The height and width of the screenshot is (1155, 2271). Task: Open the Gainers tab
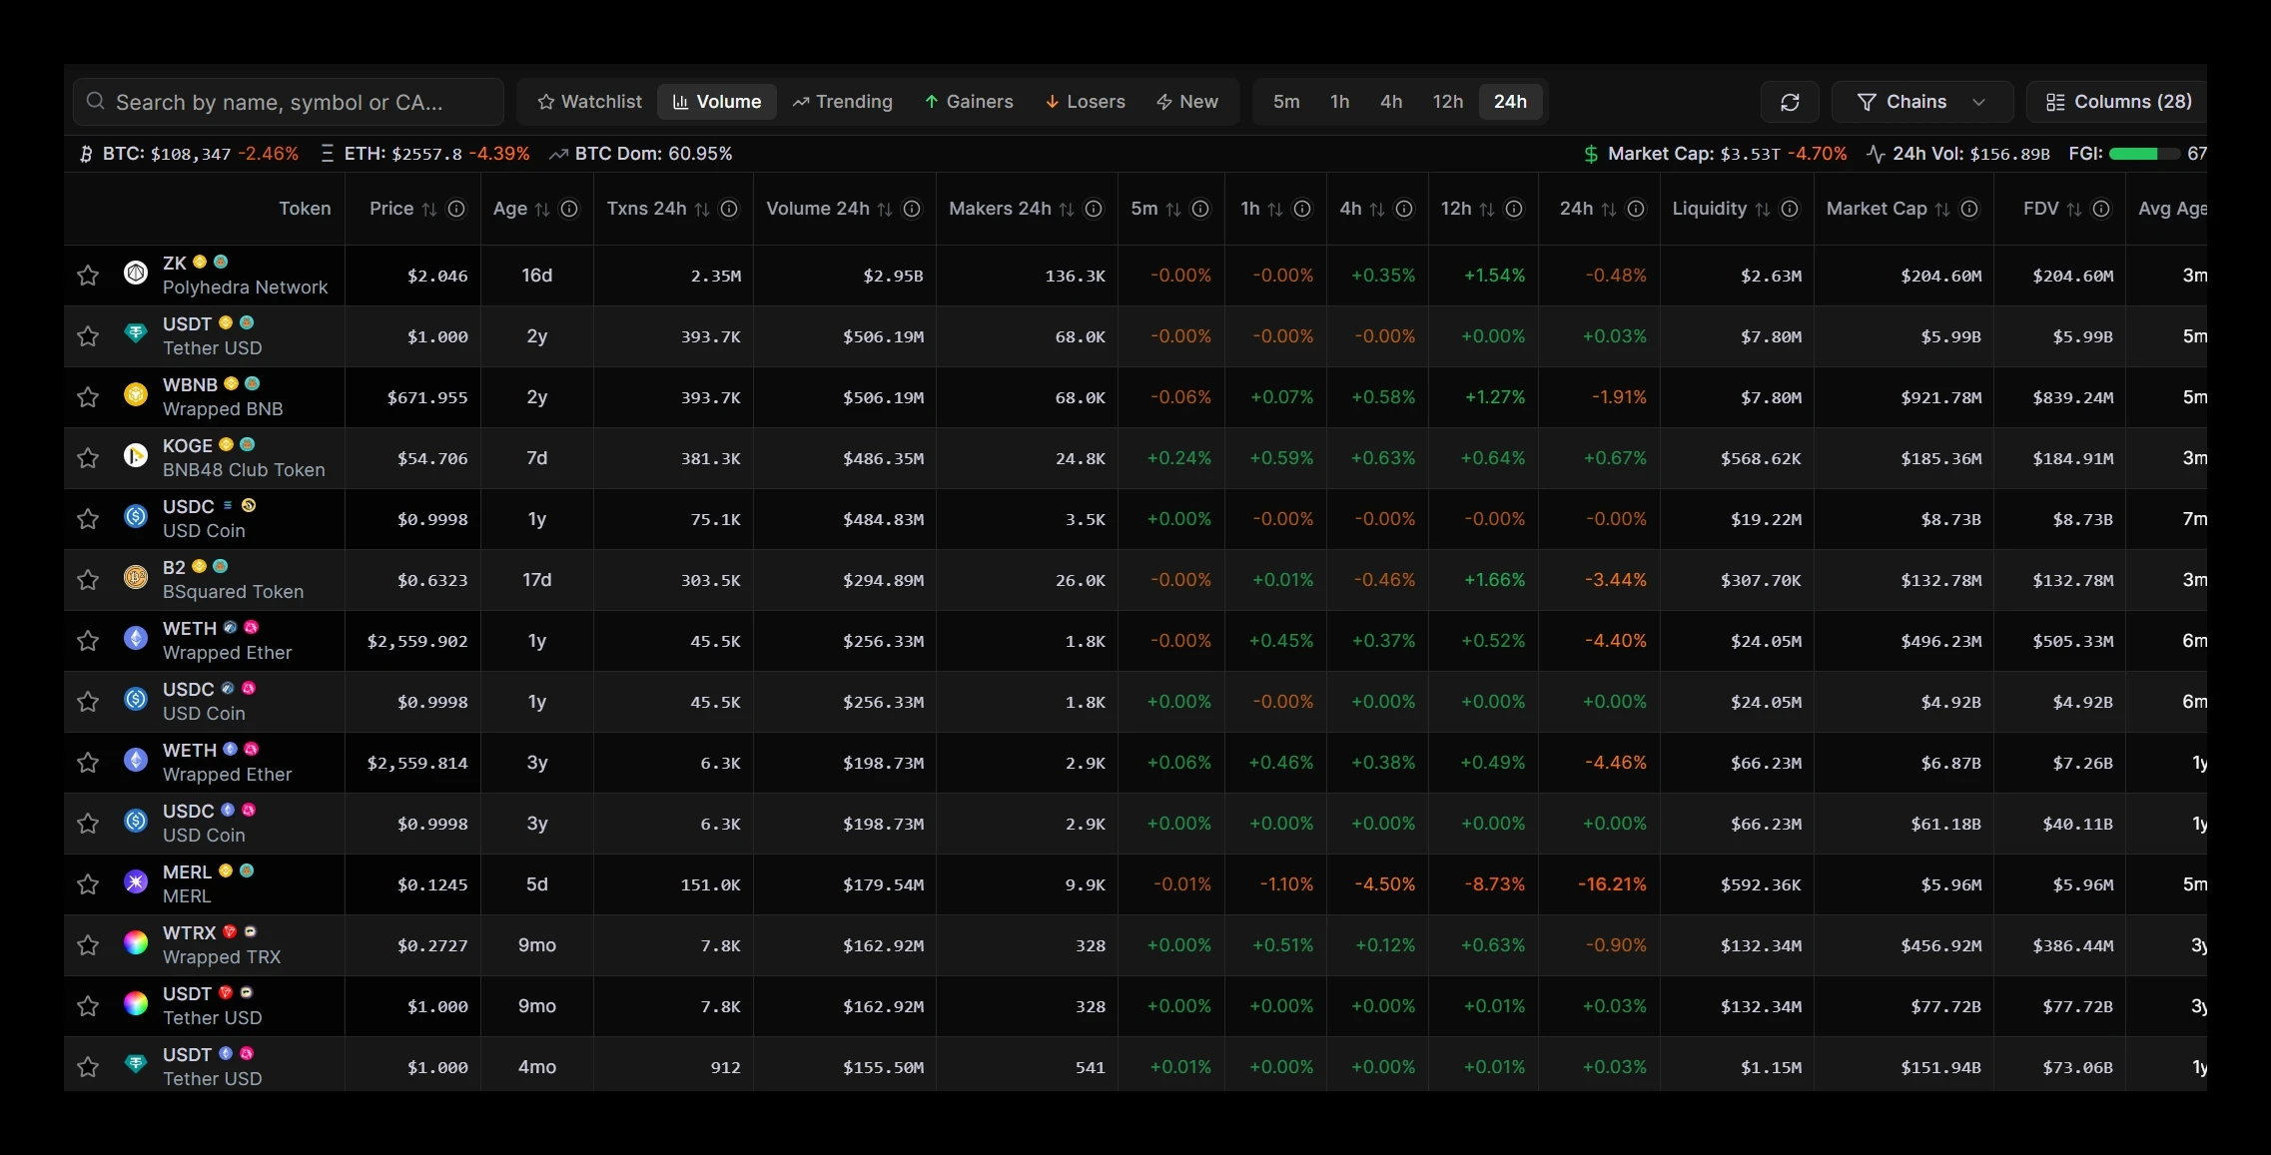[x=969, y=102]
